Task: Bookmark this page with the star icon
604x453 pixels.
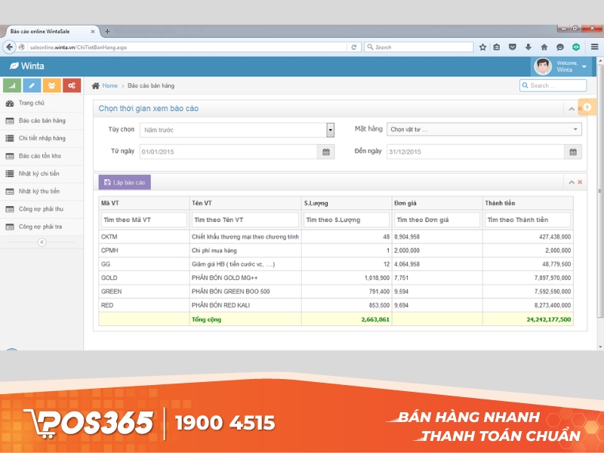Action: pos(482,47)
